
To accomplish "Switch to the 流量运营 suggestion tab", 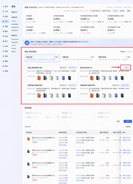I will pyautogui.click(x=78, y=58).
